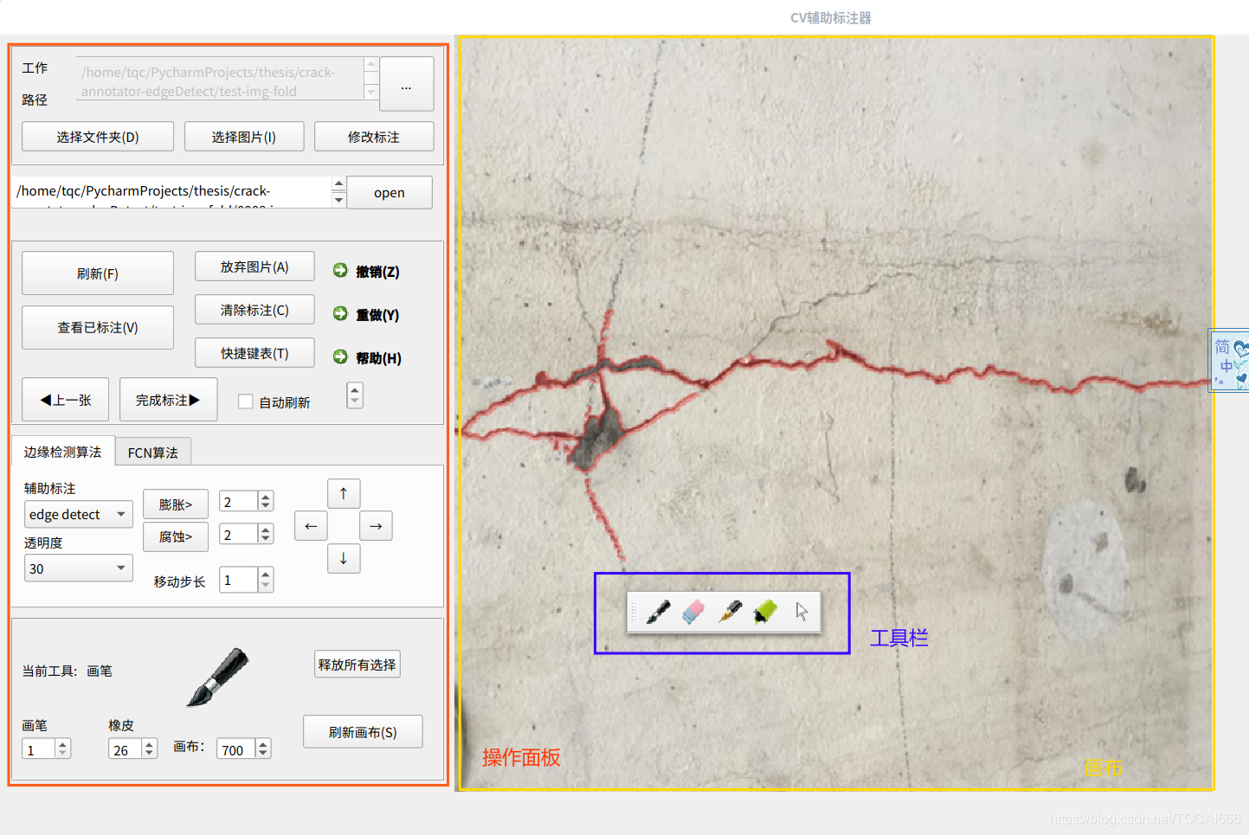
Task: Select the 边缘检测算法 tab
Action: (62, 452)
